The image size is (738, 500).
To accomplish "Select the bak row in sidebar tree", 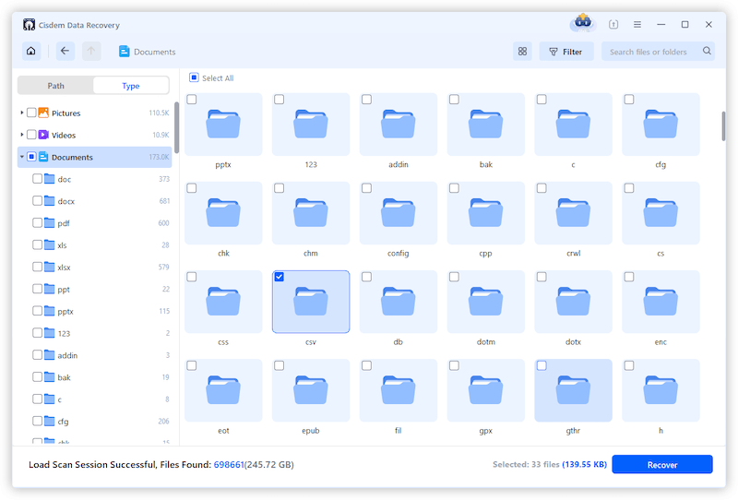I will [95, 377].
